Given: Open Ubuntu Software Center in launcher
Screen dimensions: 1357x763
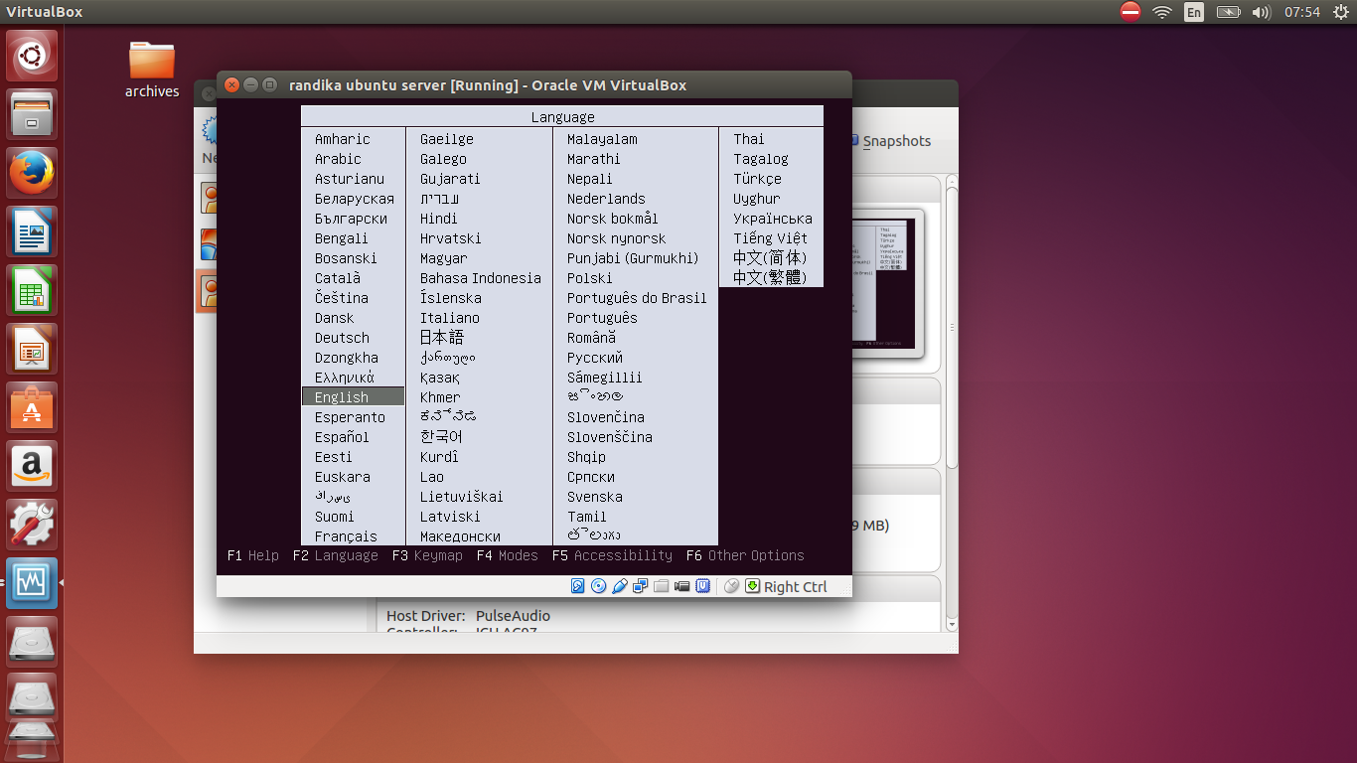Looking at the screenshot, I should [32, 407].
